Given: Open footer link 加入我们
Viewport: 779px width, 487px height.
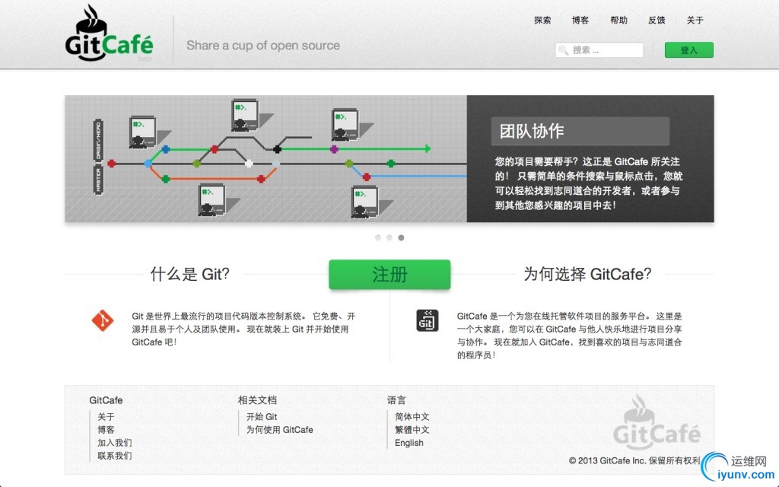Looking at the screenshot, I should 115,443.
